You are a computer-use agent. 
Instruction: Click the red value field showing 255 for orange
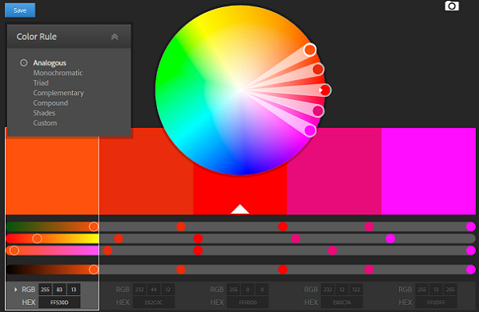coord(45,290)
